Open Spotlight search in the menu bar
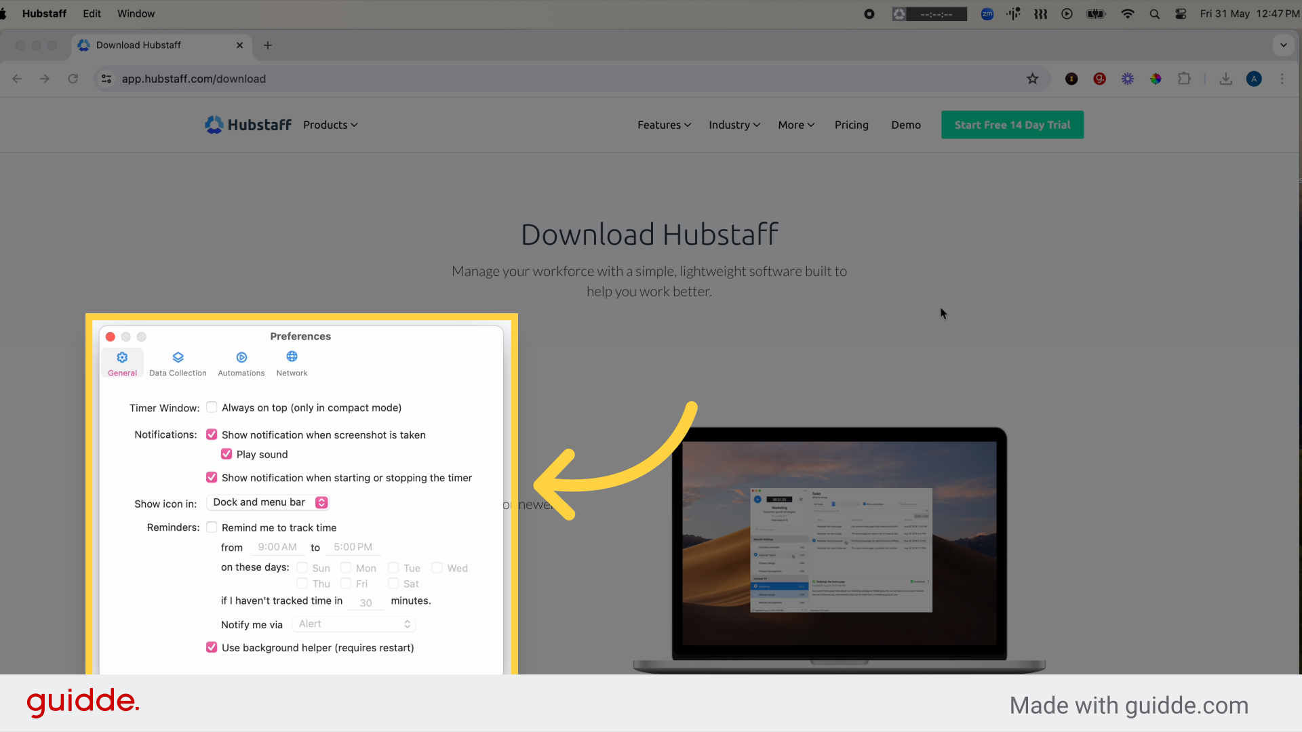 coord(1154,14)
